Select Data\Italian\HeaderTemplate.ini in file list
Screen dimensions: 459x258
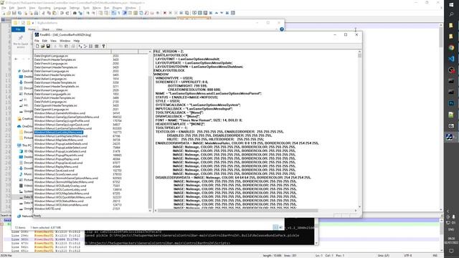click(x=55, y=75)
